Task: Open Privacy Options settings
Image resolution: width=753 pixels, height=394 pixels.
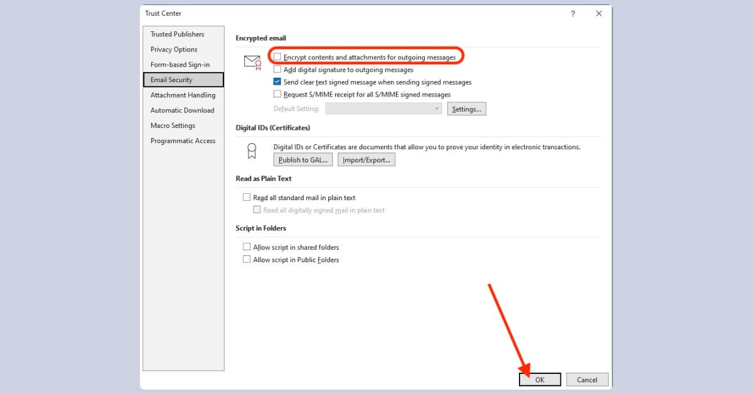Action: tap(173, 50)
